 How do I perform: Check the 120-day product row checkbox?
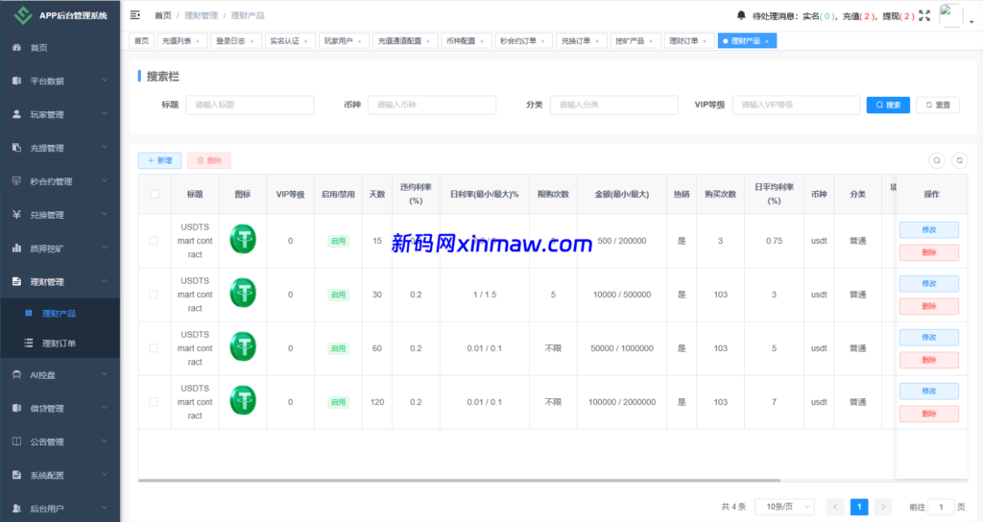pyautogui.click(x=154, y=402)
